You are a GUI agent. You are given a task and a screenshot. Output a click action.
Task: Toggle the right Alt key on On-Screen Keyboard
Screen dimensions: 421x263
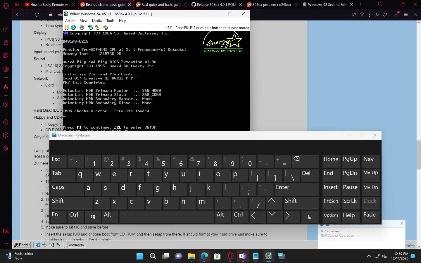(x=223, y=217)
